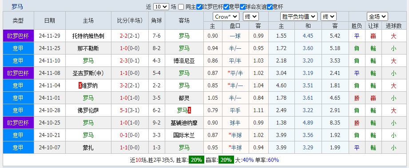
Task: Open the 托特纳姆热刺 team link
Action: [88, 36]
